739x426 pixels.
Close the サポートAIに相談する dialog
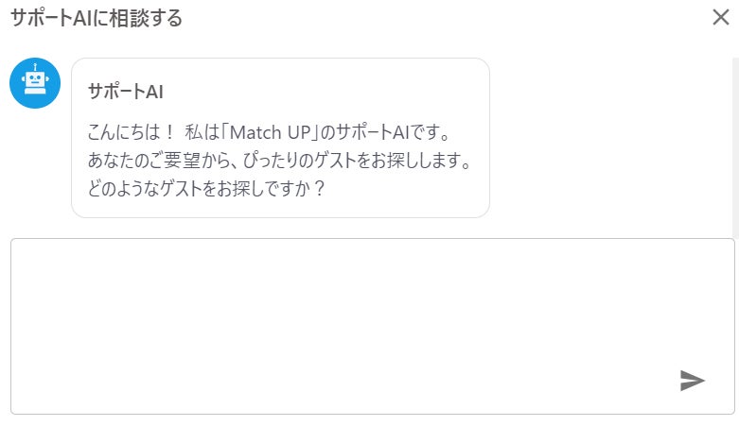(721, 17)
